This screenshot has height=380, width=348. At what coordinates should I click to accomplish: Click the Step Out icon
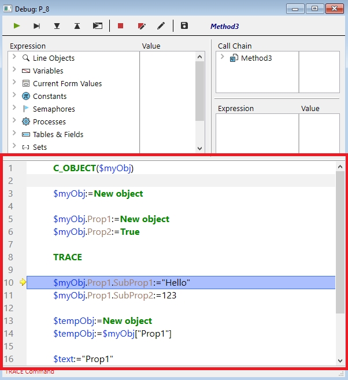point(77,26)
